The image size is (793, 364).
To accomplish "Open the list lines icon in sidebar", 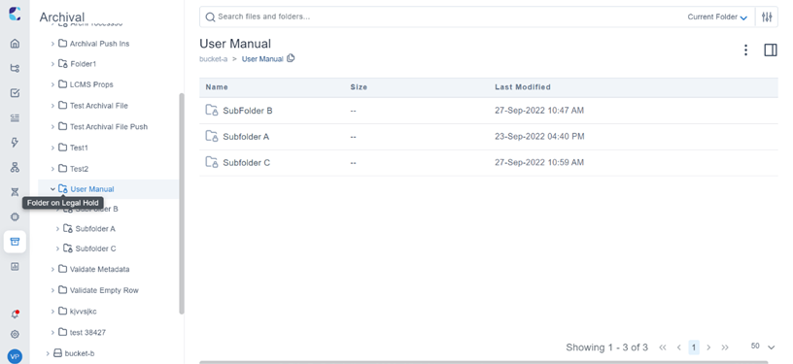I will (x=15, y=117).
